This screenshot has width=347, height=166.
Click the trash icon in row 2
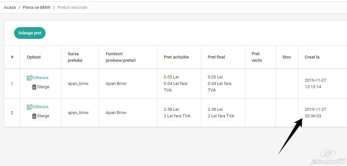point(34,116)
